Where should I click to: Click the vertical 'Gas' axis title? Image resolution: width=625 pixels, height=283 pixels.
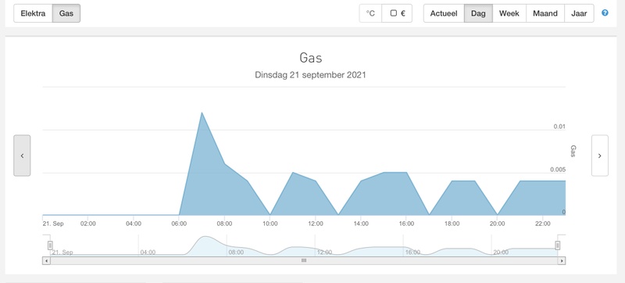click(573, 151)
